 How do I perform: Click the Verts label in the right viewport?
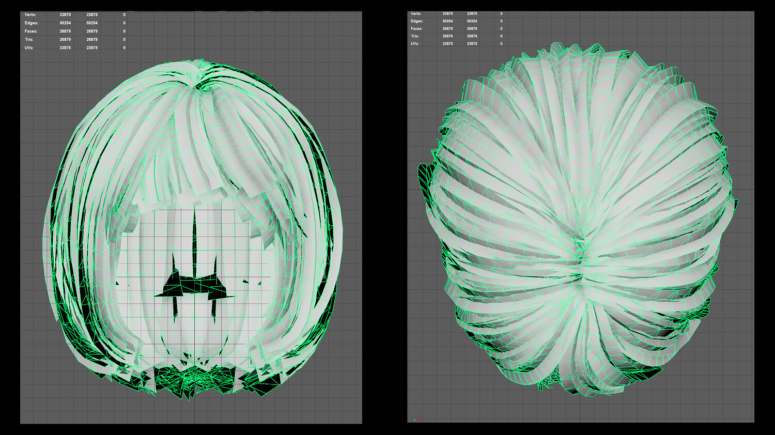[x=416, y=13]
